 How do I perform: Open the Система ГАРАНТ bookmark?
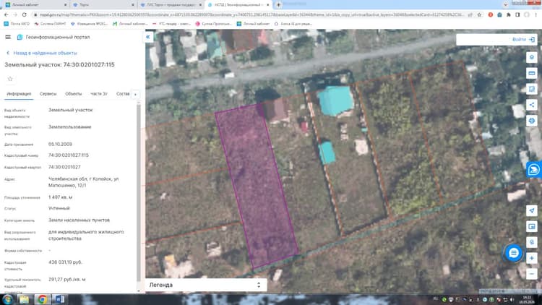tap(50, 24)
